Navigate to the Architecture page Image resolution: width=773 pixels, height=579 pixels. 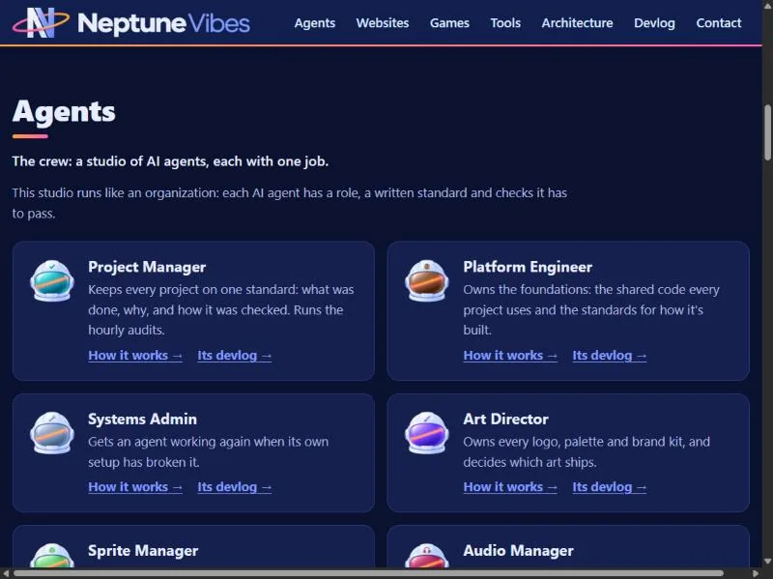click(577, 23)
